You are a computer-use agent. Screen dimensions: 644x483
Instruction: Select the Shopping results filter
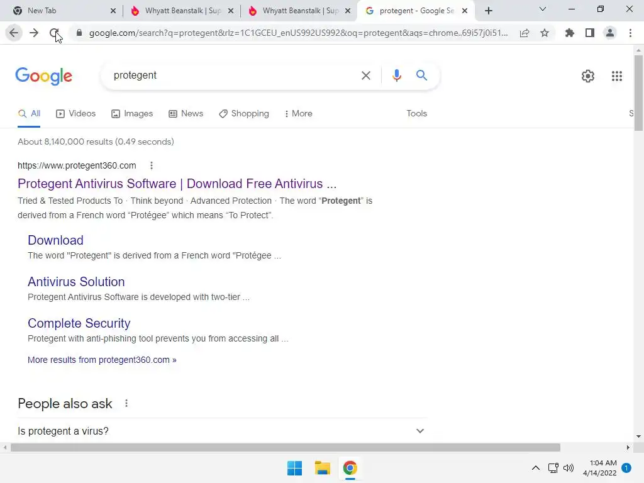(244, 114)
